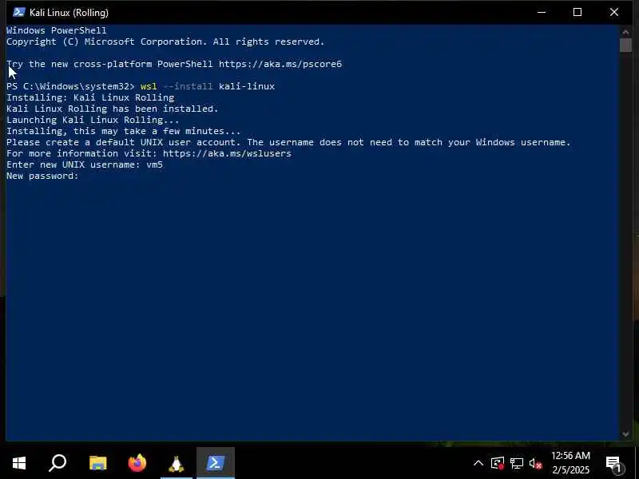Click scrollbar up arrow in terminal
Image resolution: width=639 pixels, height=479 pixels.
[625, 31]
